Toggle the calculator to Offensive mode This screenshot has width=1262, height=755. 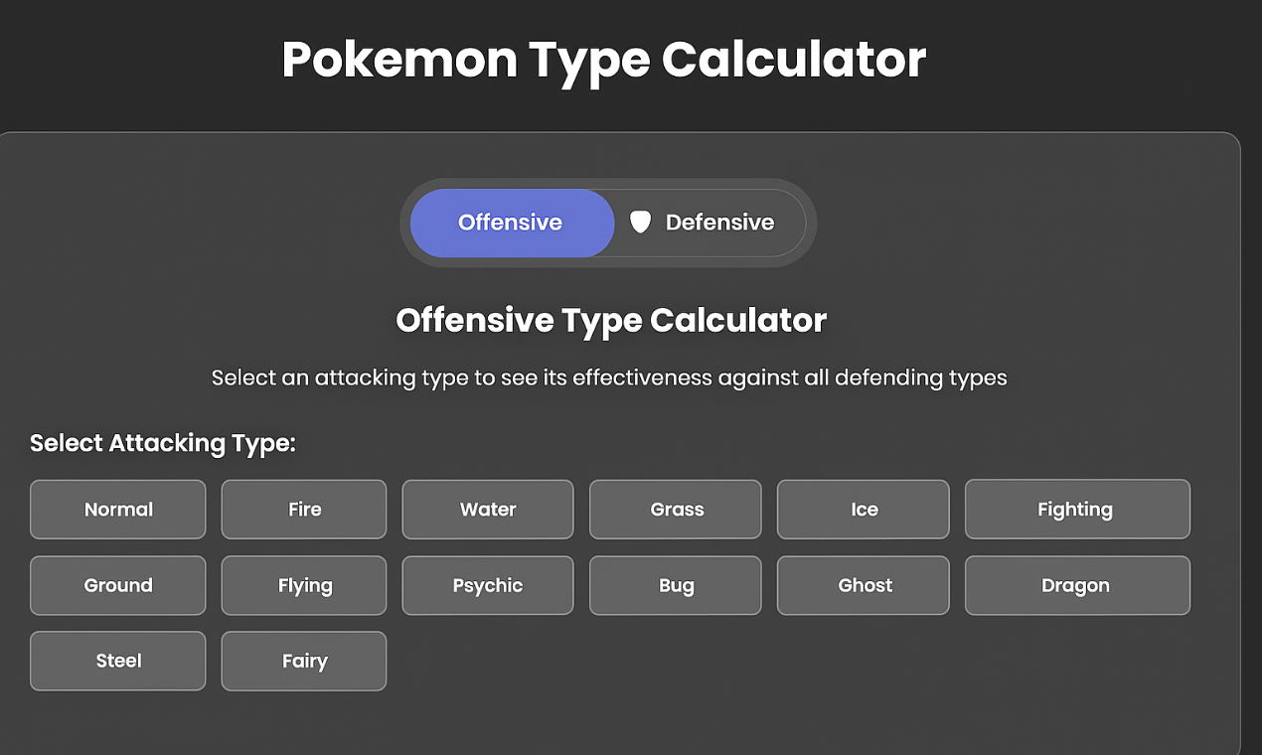click(x=511, y=222)
